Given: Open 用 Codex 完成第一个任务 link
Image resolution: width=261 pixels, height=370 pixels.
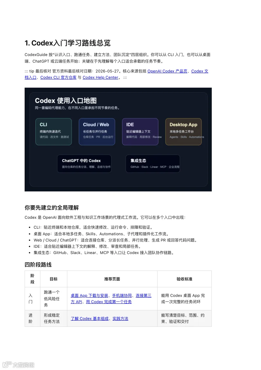Looking at the screenshot, I should point(109,302).
